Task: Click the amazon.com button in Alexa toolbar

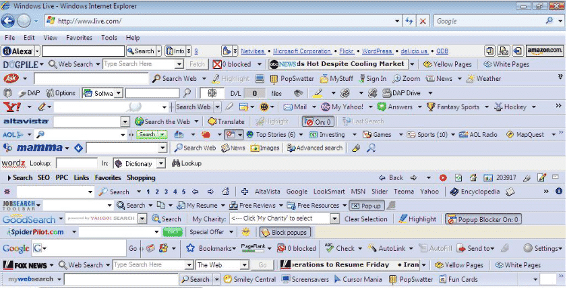Action: pos(545,51)
